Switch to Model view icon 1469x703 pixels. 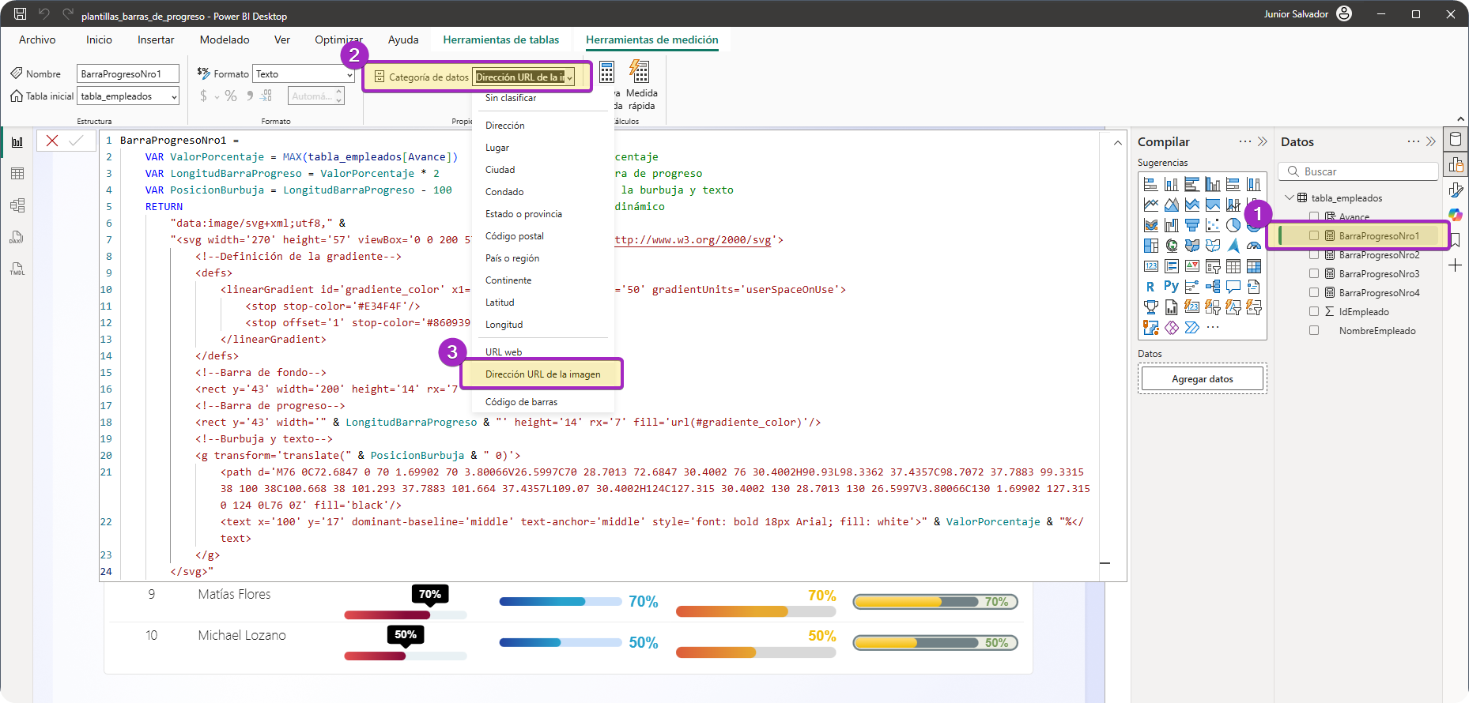(x=17, y=205)
